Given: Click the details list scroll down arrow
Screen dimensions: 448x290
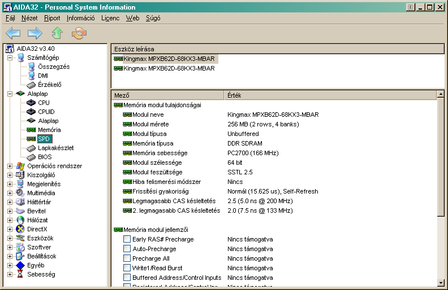Looking at the screenshot, I should 441,283.
